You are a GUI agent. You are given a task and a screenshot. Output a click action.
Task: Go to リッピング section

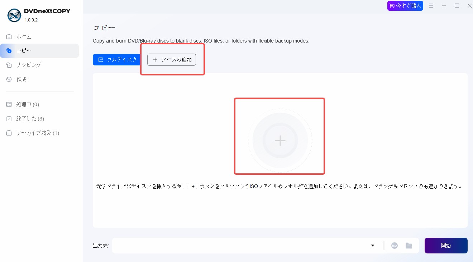[39, 65]
